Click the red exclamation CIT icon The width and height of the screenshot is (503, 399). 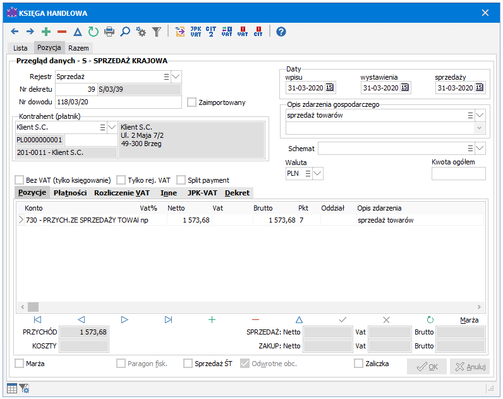pyautogui.click(x=258, y=32)
